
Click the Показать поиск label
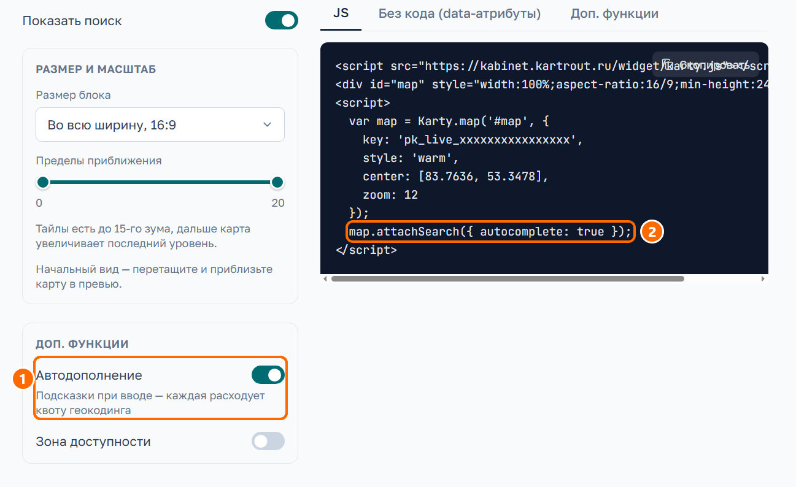coord(72,21)
